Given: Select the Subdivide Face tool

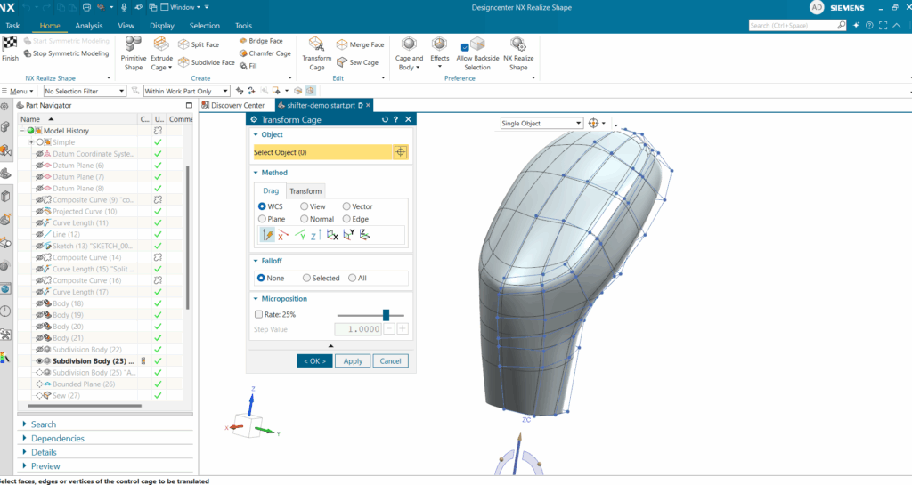Looking at the screenshot, I should [205, 62].
